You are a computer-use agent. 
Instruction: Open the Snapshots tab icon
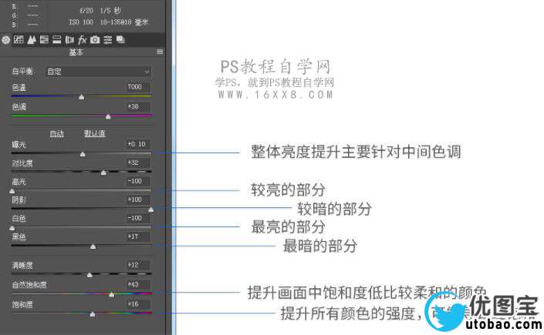click(x=120, y=39)
